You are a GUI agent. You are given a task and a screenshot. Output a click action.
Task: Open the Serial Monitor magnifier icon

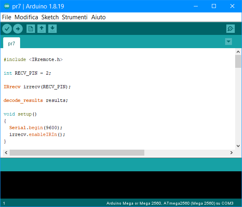[x=230, y=28]
